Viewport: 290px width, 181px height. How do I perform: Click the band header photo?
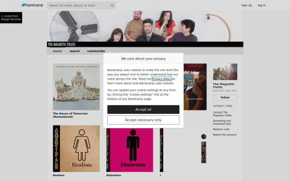pyautogui.click(x=145, y=26)
